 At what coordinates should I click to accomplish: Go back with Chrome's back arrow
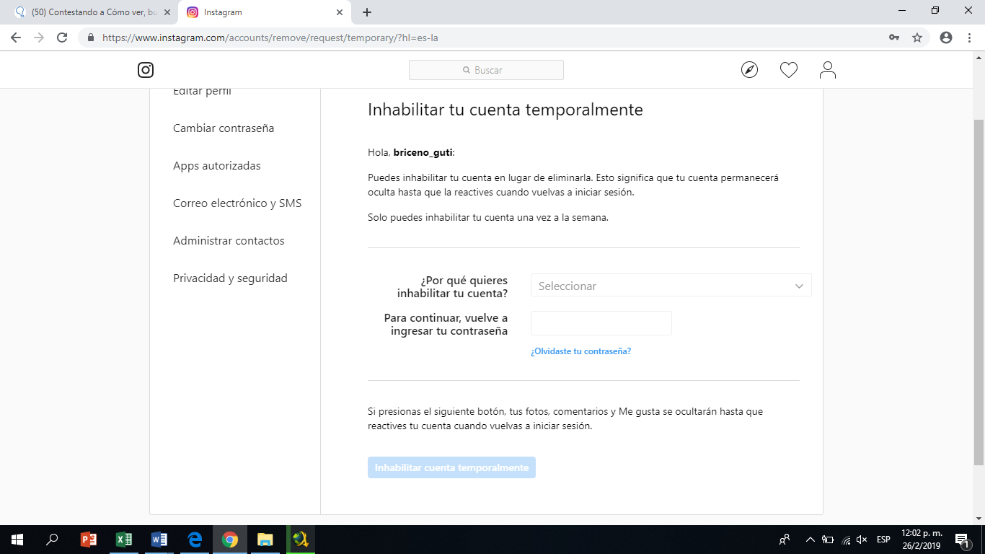pos(16,38)
